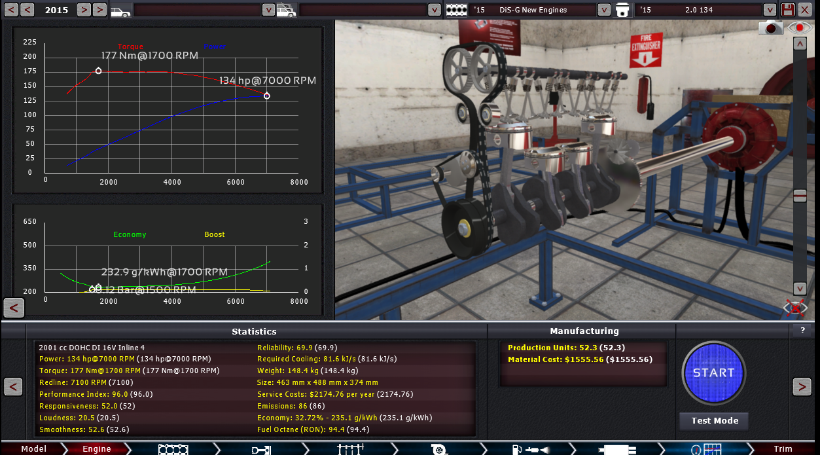Click the Reliability: 69.9 statistic
The width and height of the screenshot is (820, 455).
pos(297,348)
